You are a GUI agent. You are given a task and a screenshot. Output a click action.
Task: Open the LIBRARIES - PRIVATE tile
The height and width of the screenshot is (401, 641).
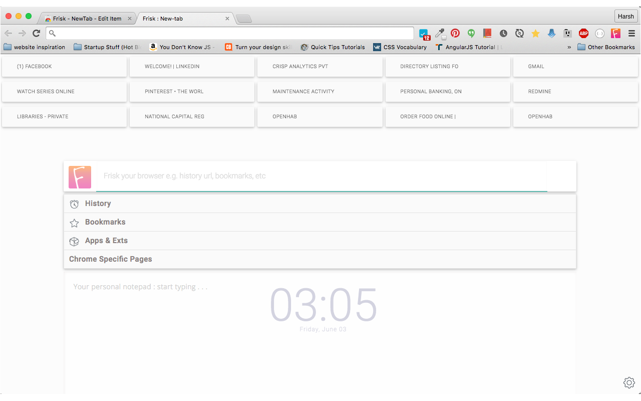[64, 117]
